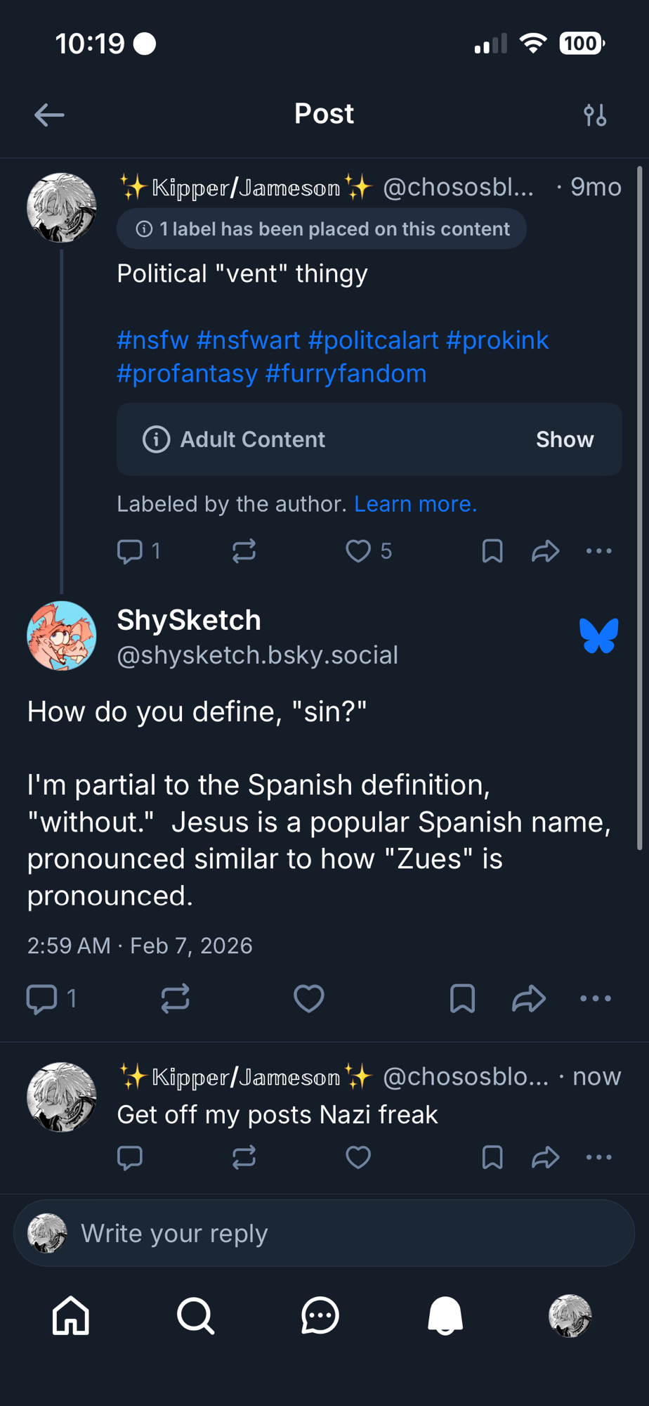The width and height of the screenshot is (649, 1406).
Task: Open thread preferences settings icon
Action: coord(595,115)
